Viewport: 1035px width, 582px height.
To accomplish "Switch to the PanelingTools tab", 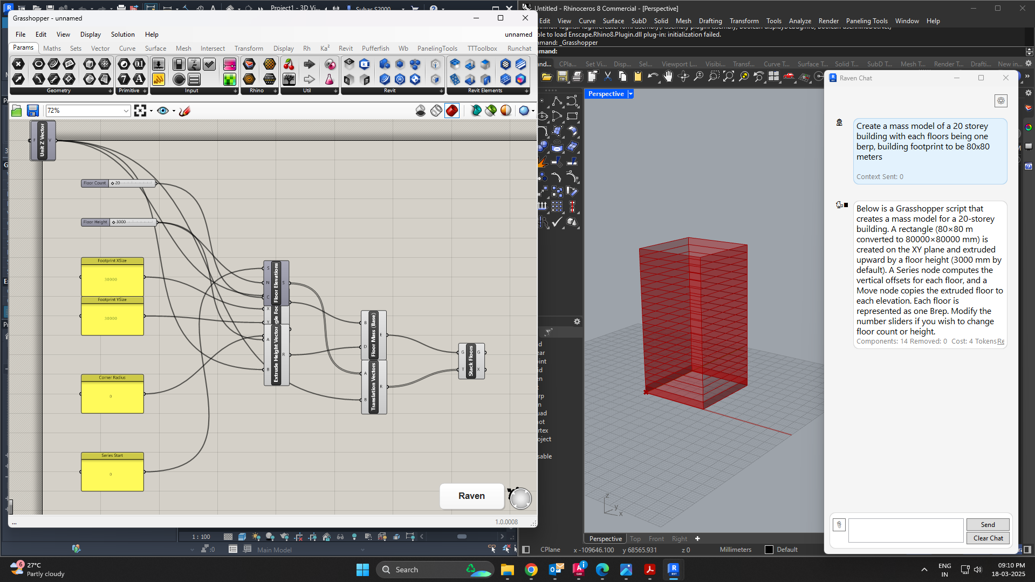I will 437,49.
